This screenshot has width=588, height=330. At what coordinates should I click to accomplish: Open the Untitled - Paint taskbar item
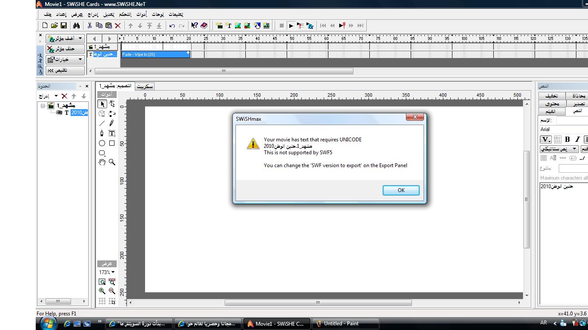341,324
